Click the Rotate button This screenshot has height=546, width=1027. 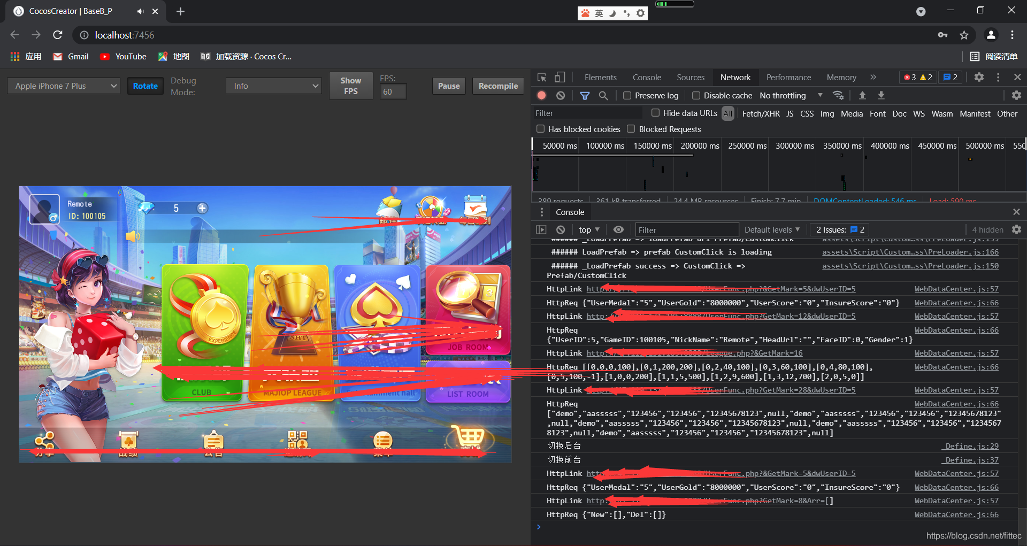145,86
